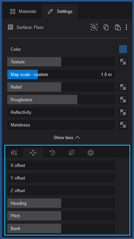Copy the Floor surface material settings
The width and height of the screenshot is (134, 239).
click(106, 27)
